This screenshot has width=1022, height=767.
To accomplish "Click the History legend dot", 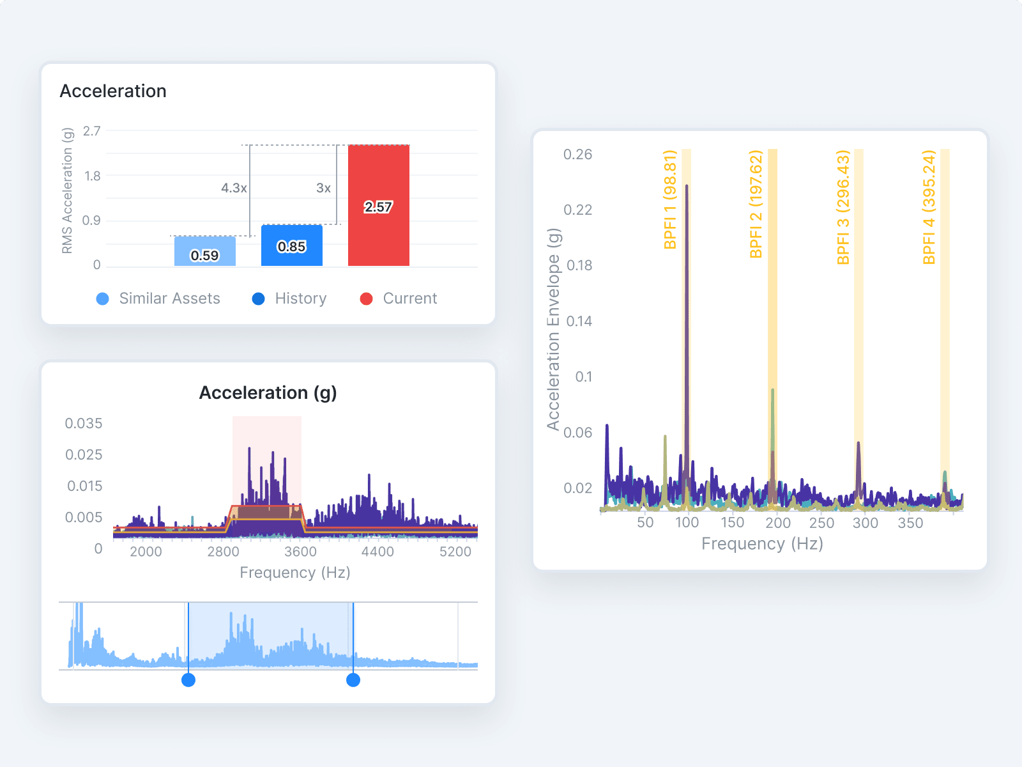I will pyautogui.click(x=258, y=298).
